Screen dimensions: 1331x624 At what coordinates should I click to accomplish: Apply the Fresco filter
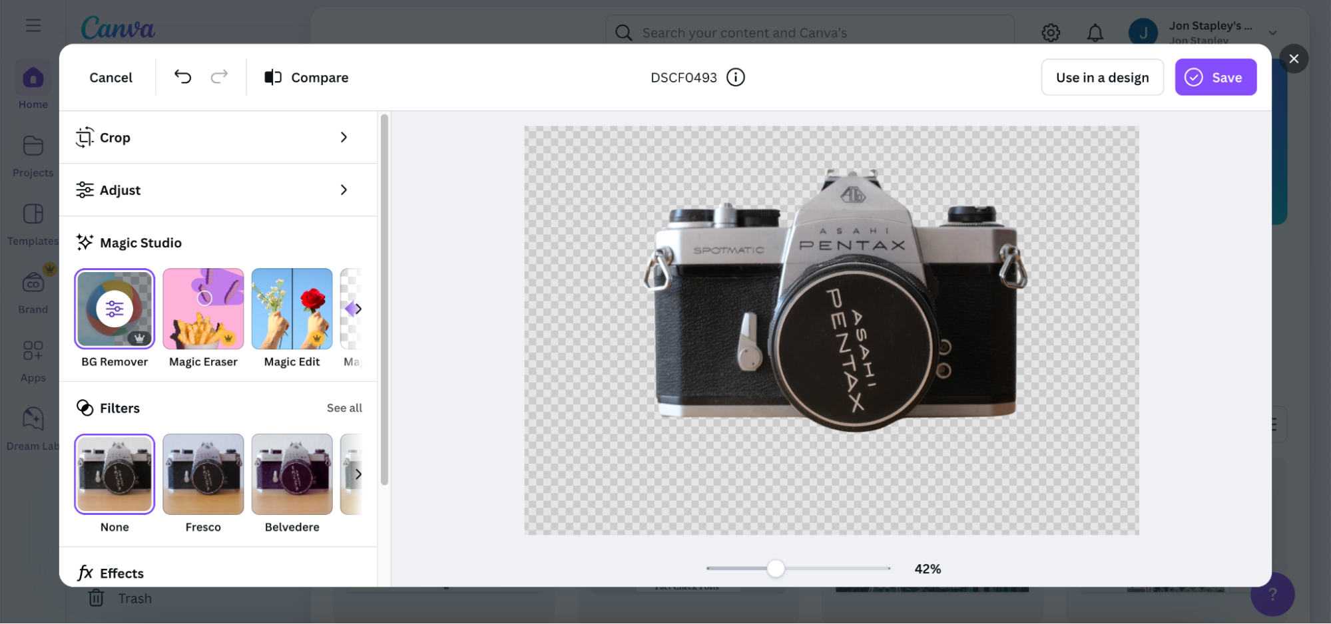(x=203, y=474)
